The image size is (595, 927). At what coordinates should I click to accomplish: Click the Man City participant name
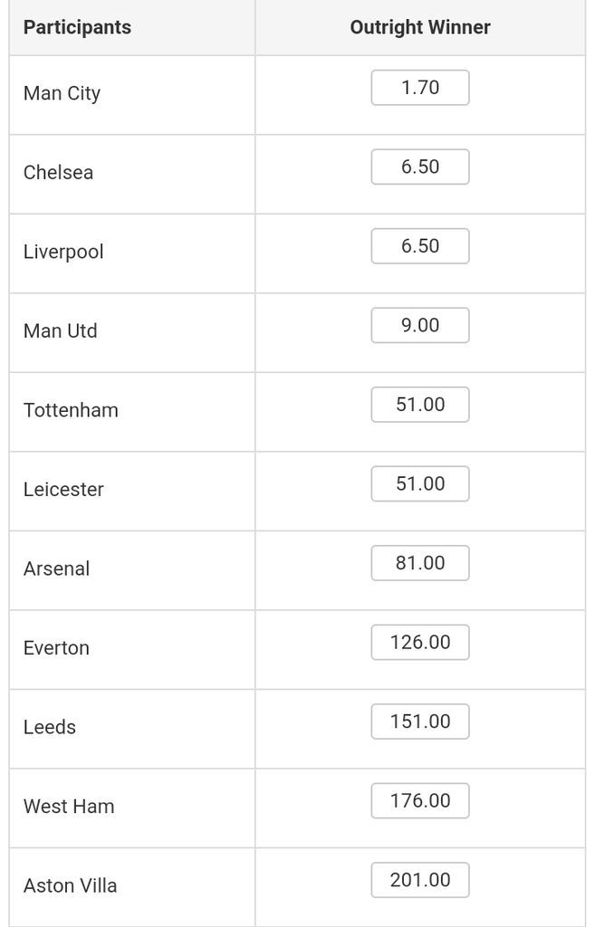[x=62, y=93]
